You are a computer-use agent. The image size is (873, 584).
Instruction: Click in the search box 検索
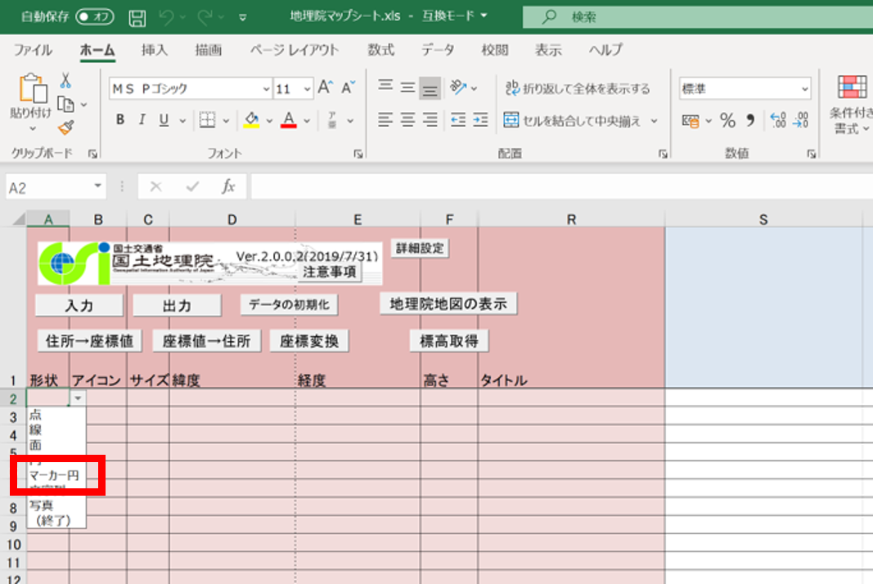698,16
